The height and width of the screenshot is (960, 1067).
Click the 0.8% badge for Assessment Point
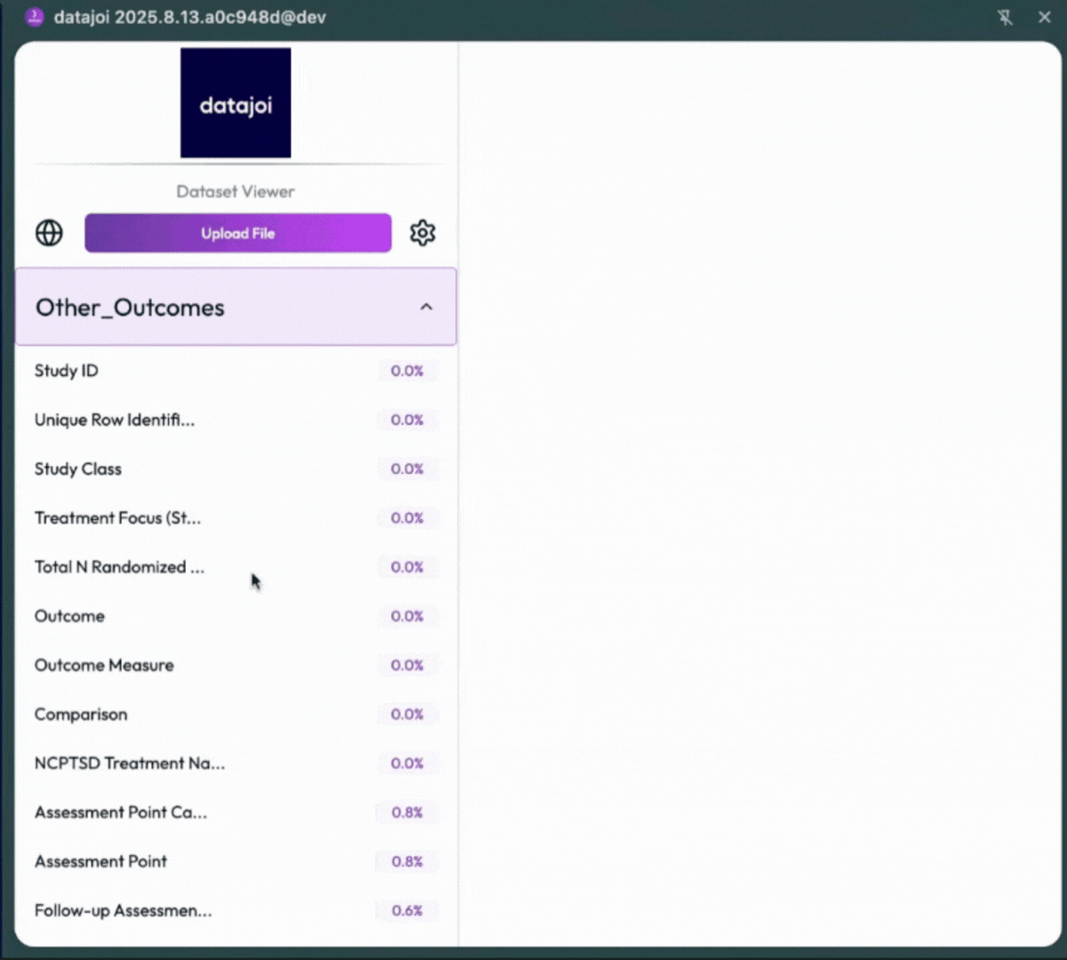407,861
